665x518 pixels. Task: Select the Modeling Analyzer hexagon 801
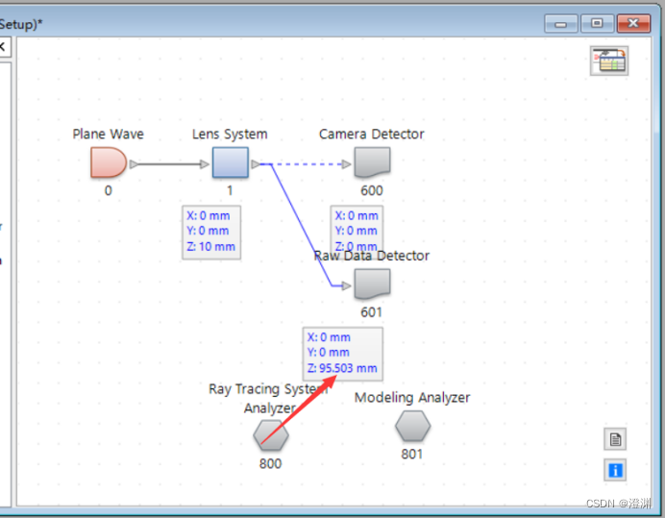click(412, 426)
